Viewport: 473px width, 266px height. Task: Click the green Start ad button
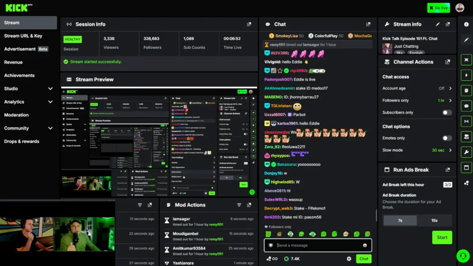pyautogui.click(x=442, y=238)
